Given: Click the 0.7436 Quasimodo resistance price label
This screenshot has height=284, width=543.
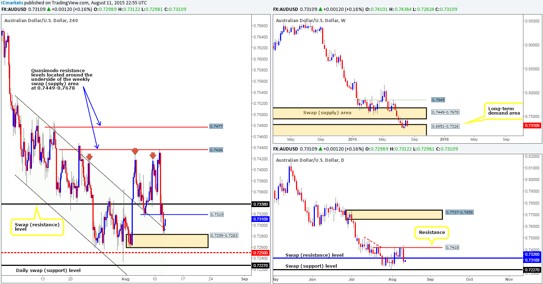Looking at the screenshot, I should 215,149.
